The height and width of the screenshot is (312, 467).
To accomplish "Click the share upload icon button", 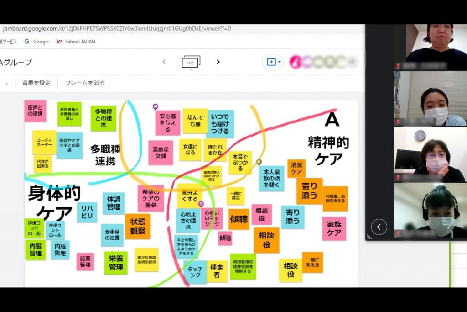I will pyautogui.click(x=271, y=62).
